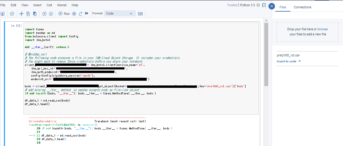Interrupt the kernel with stop icon

click(74, 14)
